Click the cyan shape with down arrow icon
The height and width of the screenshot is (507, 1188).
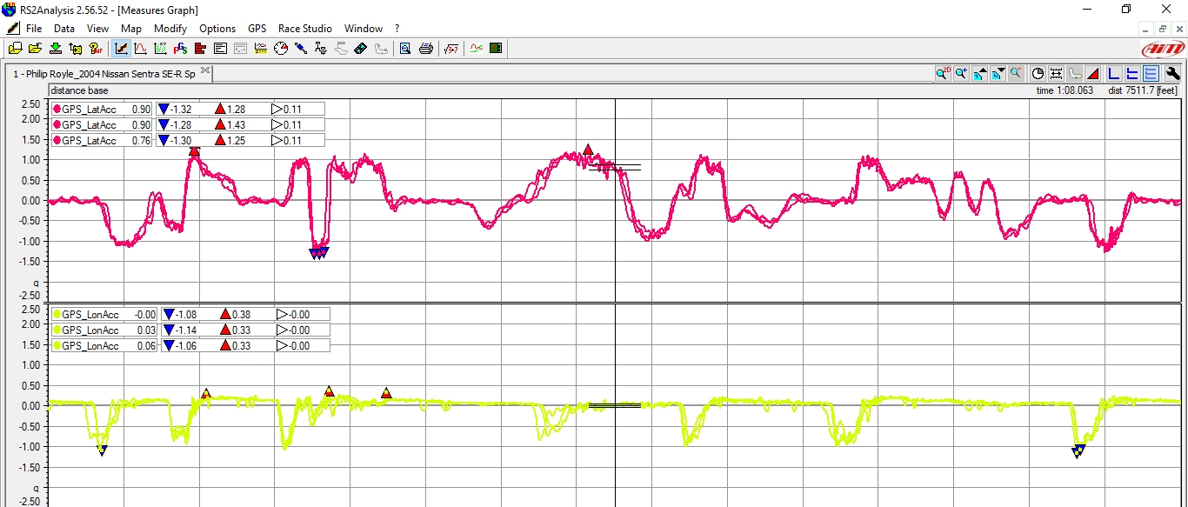pyautogui.click(x=998, y=73)
